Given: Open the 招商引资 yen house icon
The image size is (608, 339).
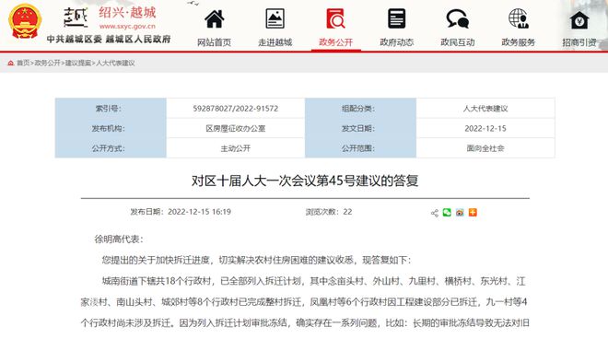Looking at the screenshot, I should click(x=579, y=19).
